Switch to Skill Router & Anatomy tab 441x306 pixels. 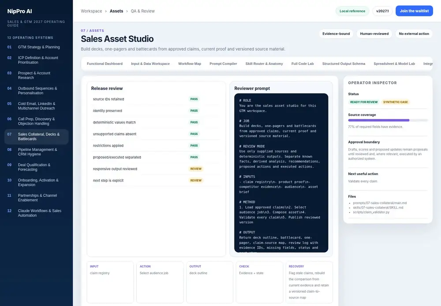click(x=264, y=63)
